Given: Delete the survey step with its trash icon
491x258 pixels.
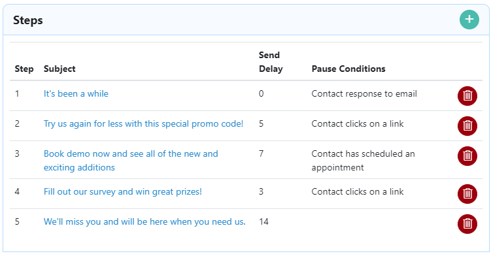Looking at the screenshot, I should [467, 193].
